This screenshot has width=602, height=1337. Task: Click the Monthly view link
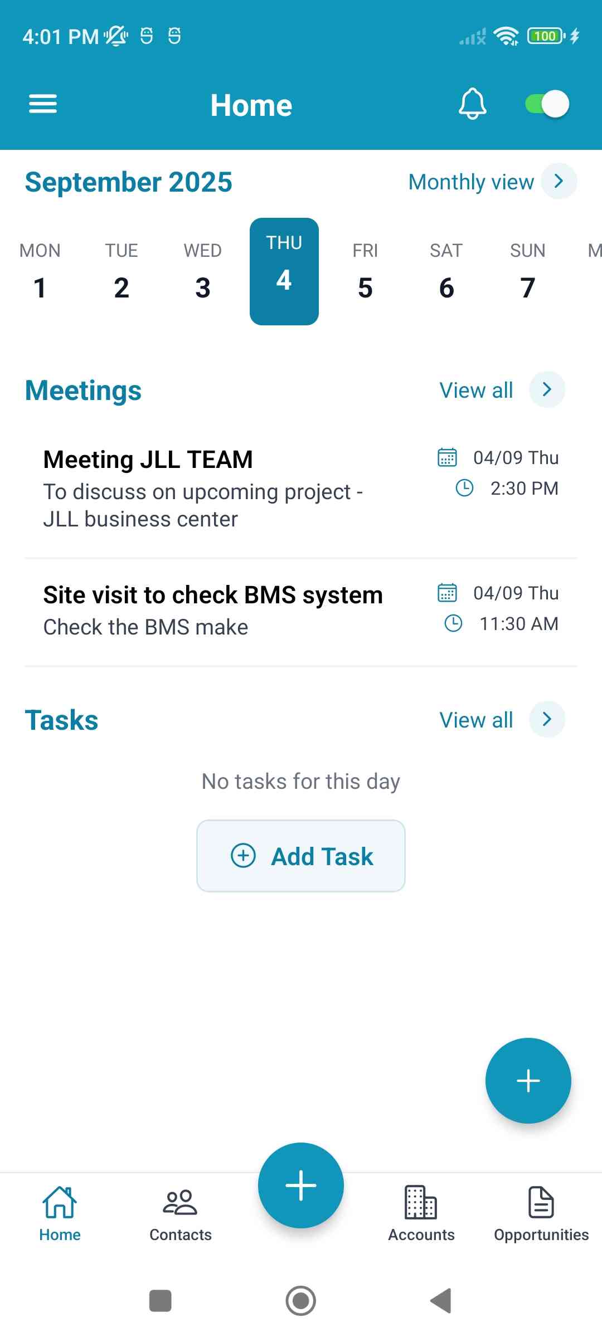[471, 182]
